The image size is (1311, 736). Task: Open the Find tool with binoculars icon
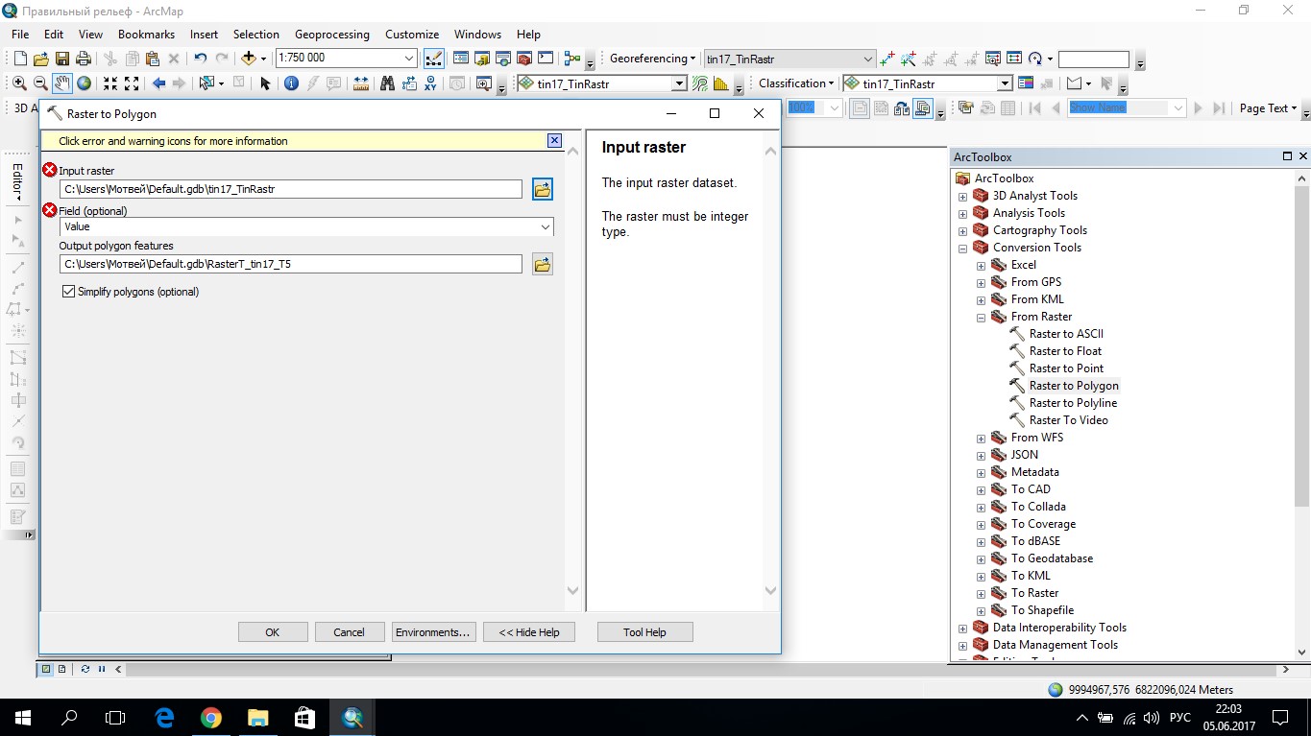click(x=387, y=83)
